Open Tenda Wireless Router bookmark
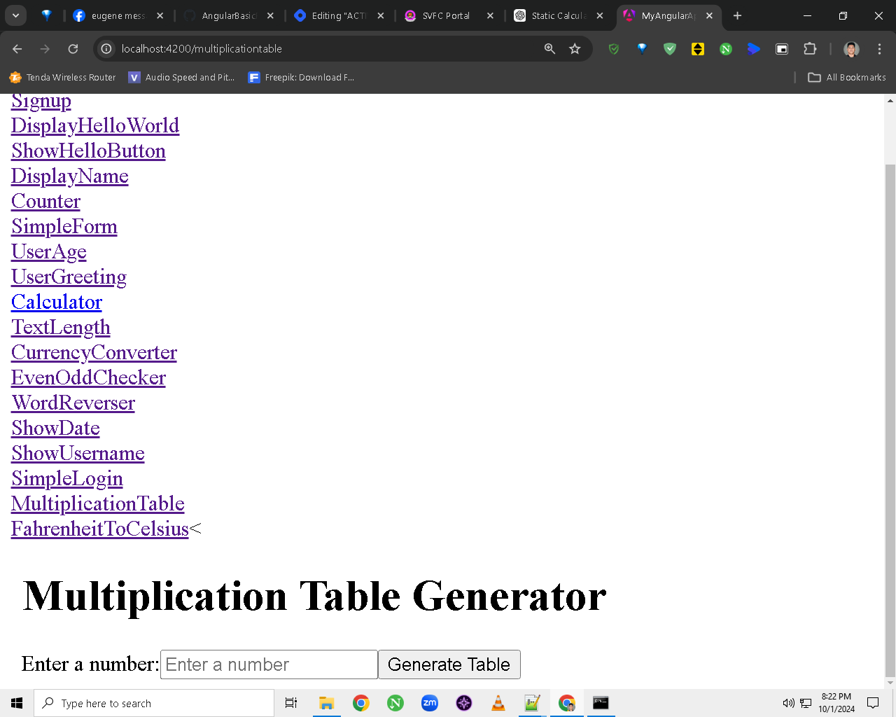This screenshot has height=717, width=896. (x=62, y=78)
